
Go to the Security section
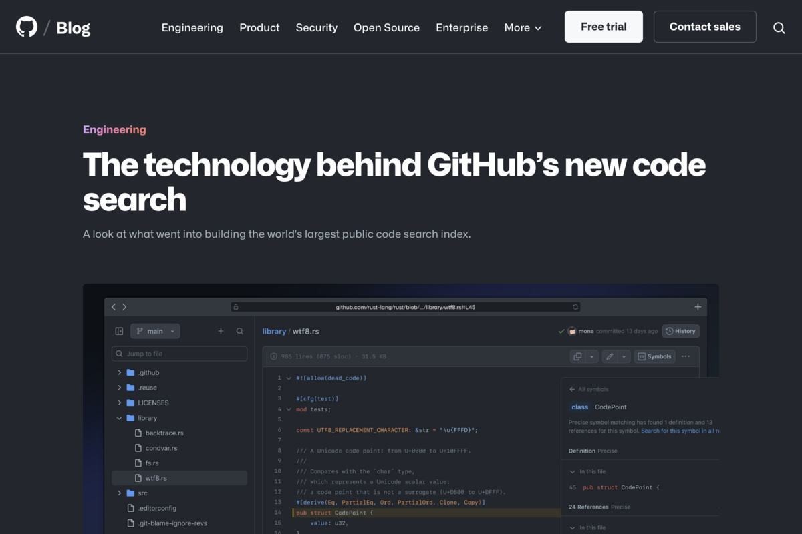316,27
